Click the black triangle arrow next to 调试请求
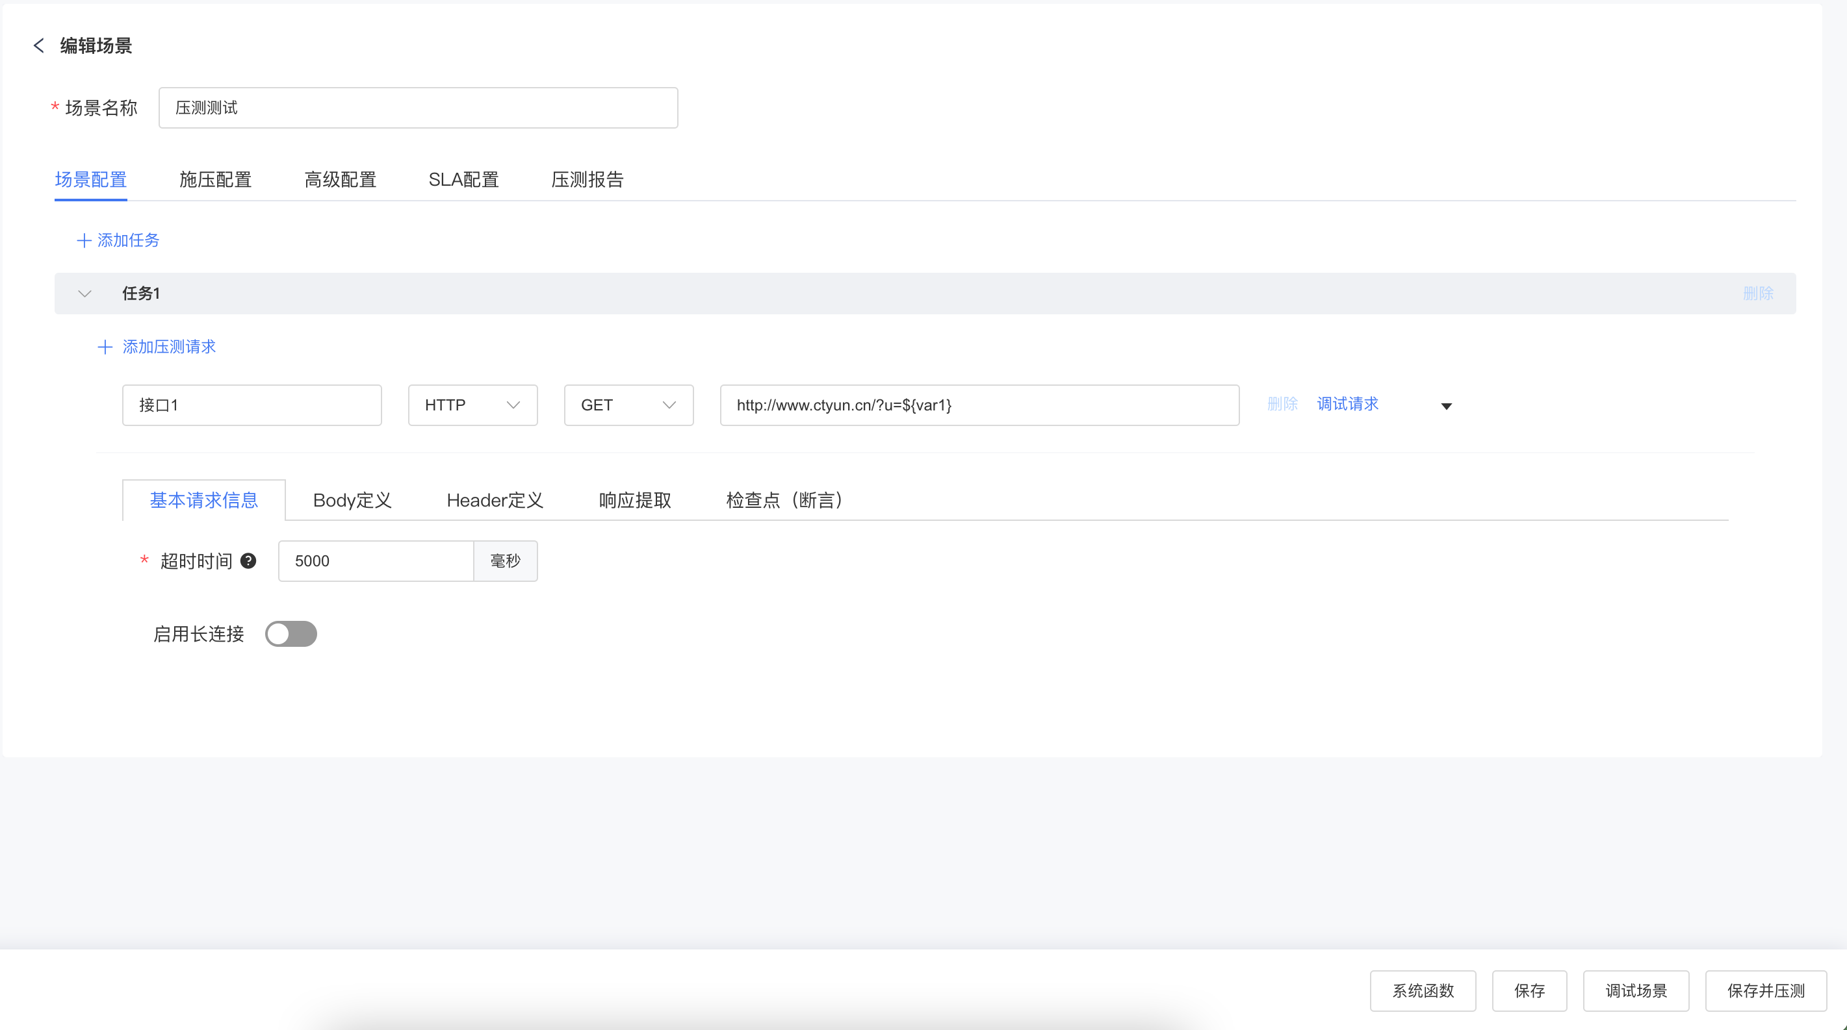Viewport: 1847px width, 1030px height. point(1446,406)
